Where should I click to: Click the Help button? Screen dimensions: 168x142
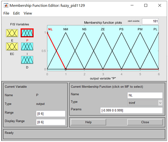[x=88, y=122]
